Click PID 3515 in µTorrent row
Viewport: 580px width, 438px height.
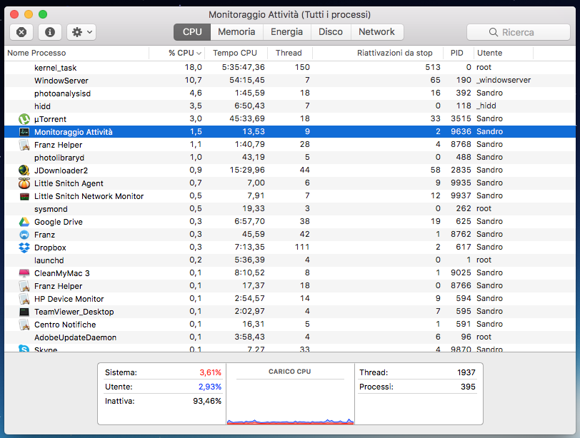(x=461, y=118)
